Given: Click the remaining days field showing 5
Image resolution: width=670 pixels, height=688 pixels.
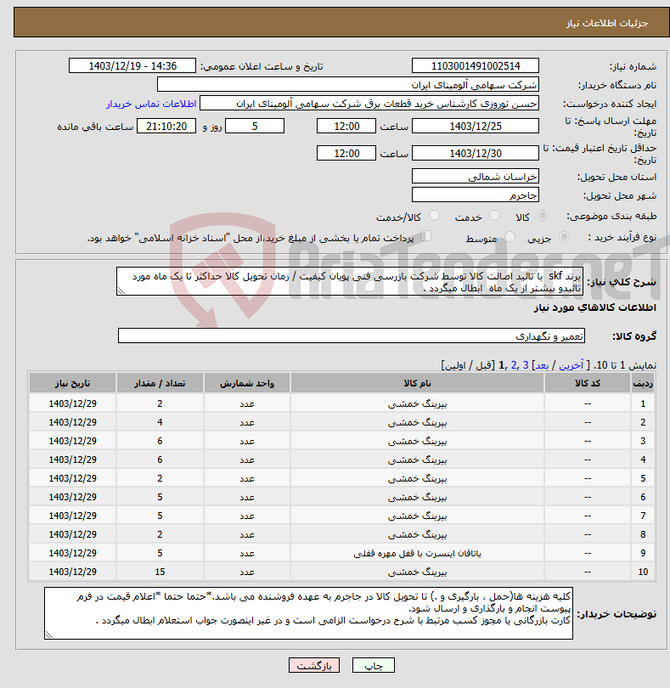Looking at the screenshot, I should point(255,127).
